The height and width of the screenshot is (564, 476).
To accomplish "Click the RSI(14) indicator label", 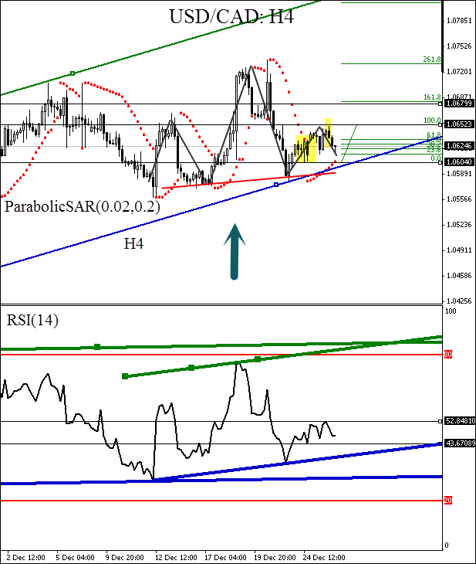I will tap(32, 320).
